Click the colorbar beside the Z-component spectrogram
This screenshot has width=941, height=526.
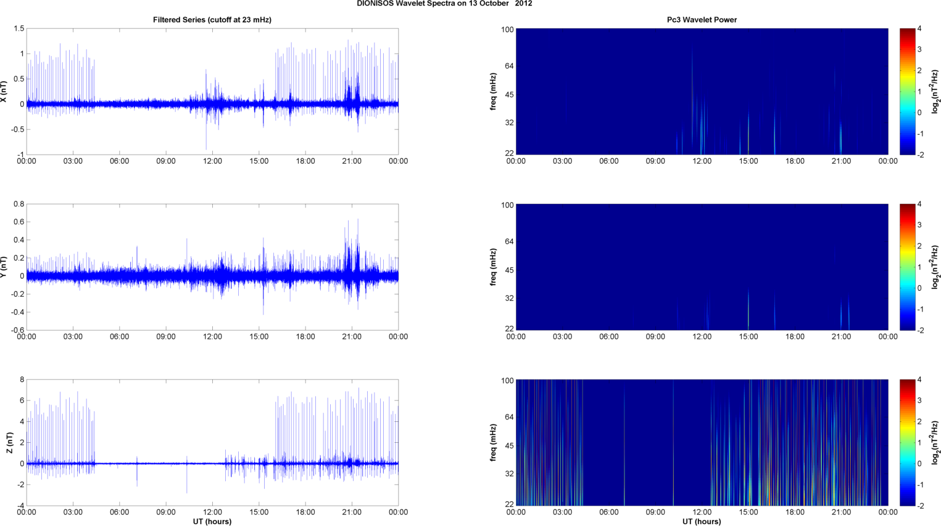coord(907,443)
